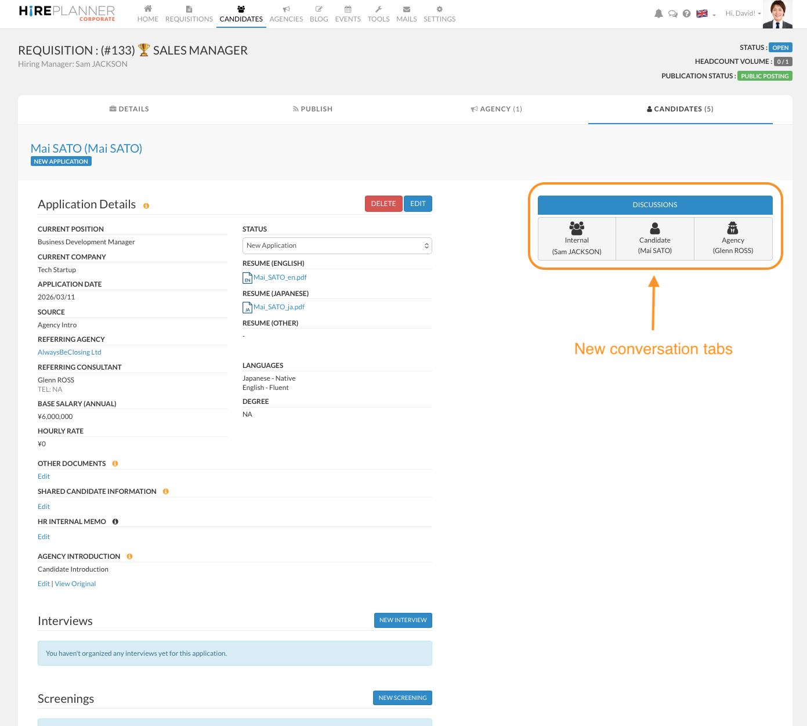Click the help question mark icon
Image resolution: width=807 pixels, height=726 pixels.
pyautogui.click(x=686, y=14)
